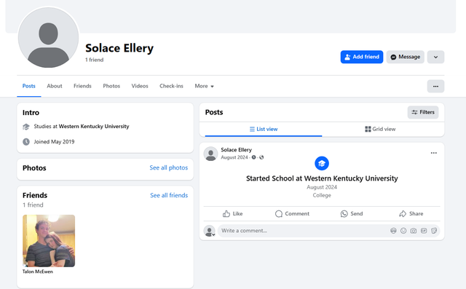Screen dimensions: 466x289
Task: Click the graduation cap life event icon
Action: (322, 163)
